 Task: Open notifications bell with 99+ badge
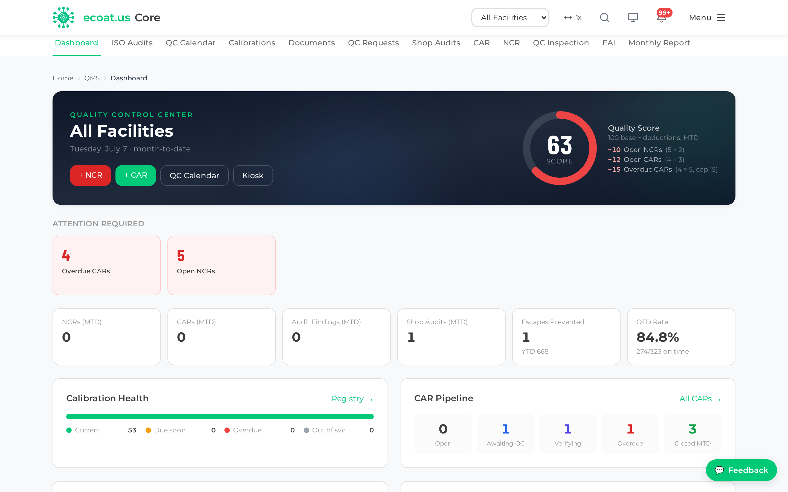662,17
